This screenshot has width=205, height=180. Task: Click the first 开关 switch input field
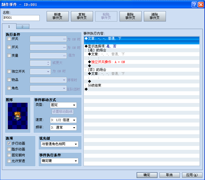(x=48, y=39)
